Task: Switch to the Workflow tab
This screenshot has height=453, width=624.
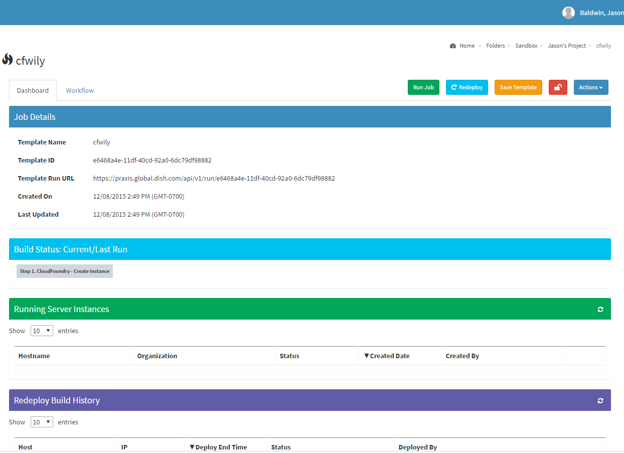Action: point(80,90)
